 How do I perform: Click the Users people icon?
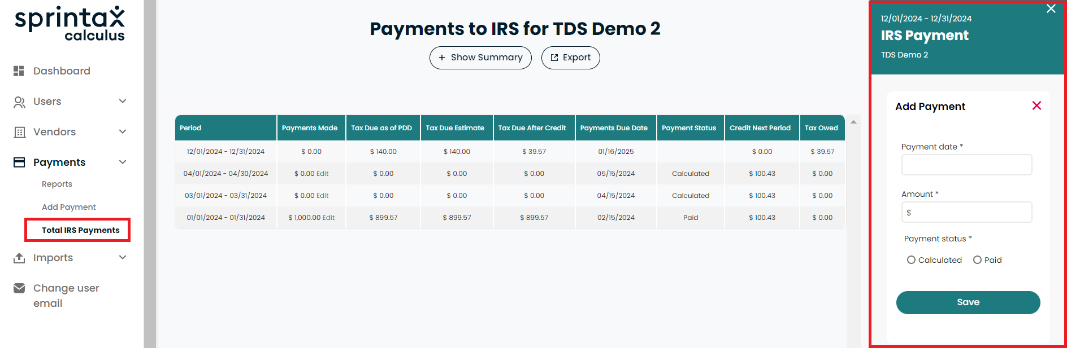pos(19,102)
